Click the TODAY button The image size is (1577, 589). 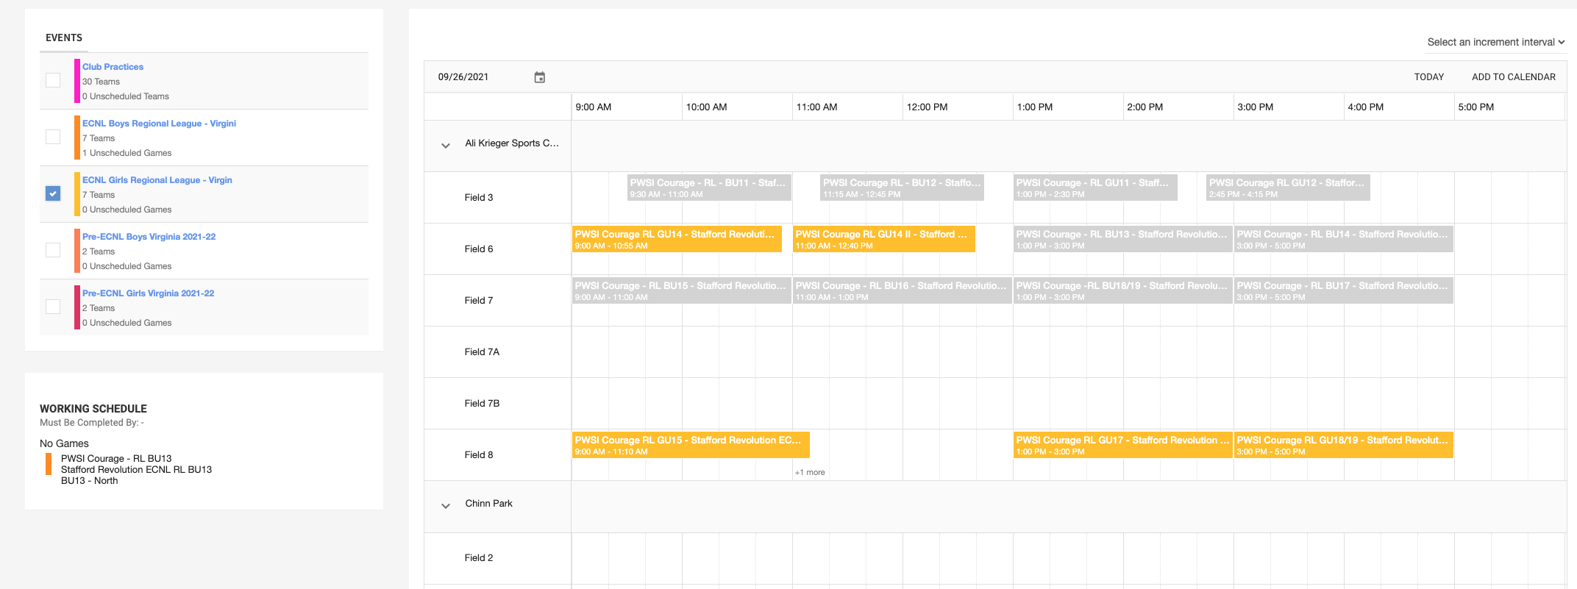pos(1428,77)
